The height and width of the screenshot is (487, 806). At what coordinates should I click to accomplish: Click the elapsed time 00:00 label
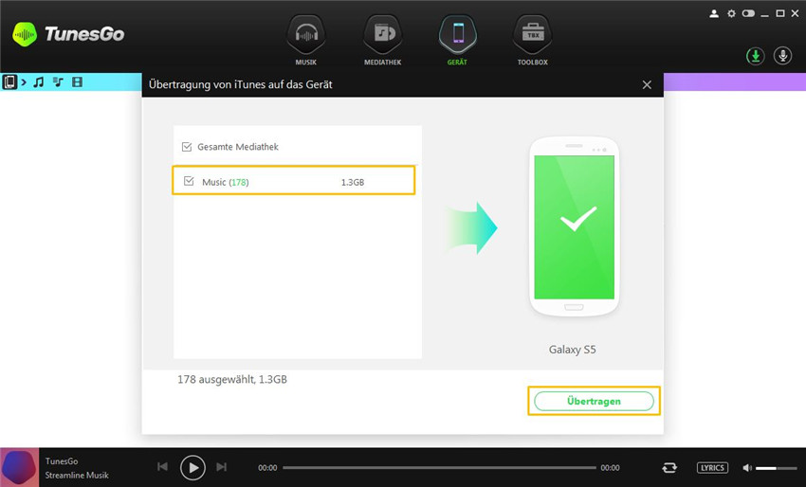pos(267,468)
